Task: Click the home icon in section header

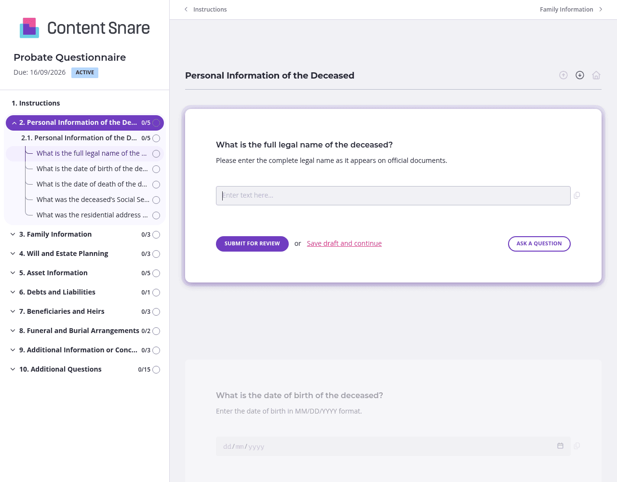Action: point(596,75)
